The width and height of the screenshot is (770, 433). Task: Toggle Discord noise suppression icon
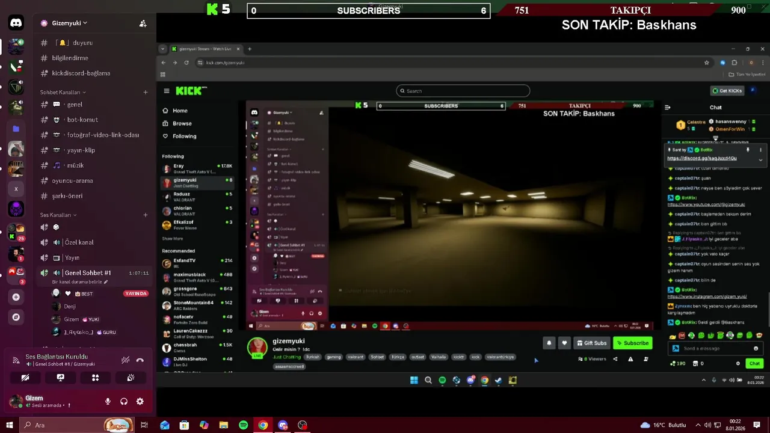[125, 360]
